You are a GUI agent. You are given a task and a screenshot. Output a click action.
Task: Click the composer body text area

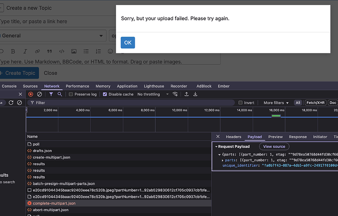pos(110,62)
